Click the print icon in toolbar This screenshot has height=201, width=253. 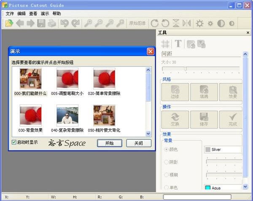(x=51, y=23)
